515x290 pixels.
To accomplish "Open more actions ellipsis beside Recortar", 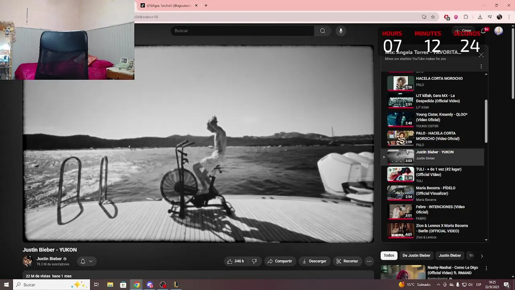I will (x=369, y=261).
